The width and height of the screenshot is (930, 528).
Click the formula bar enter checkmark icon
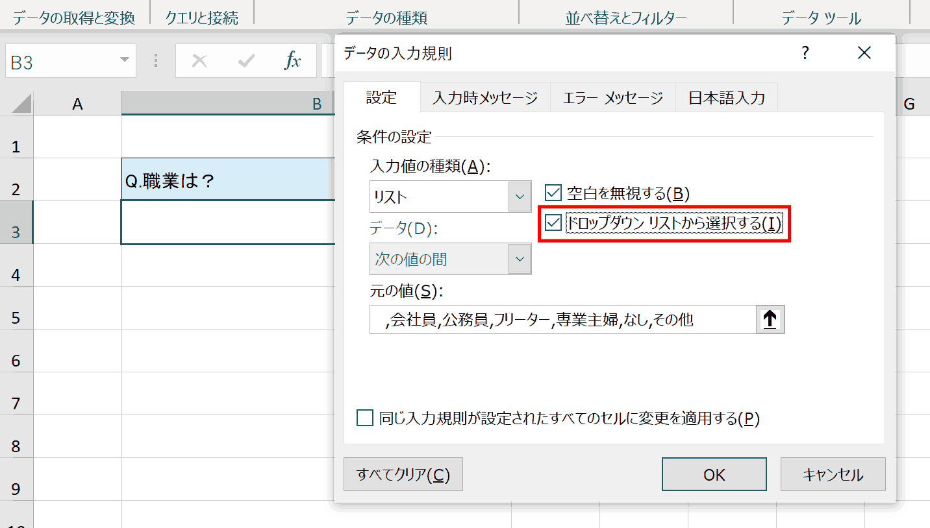pos(246,62)
